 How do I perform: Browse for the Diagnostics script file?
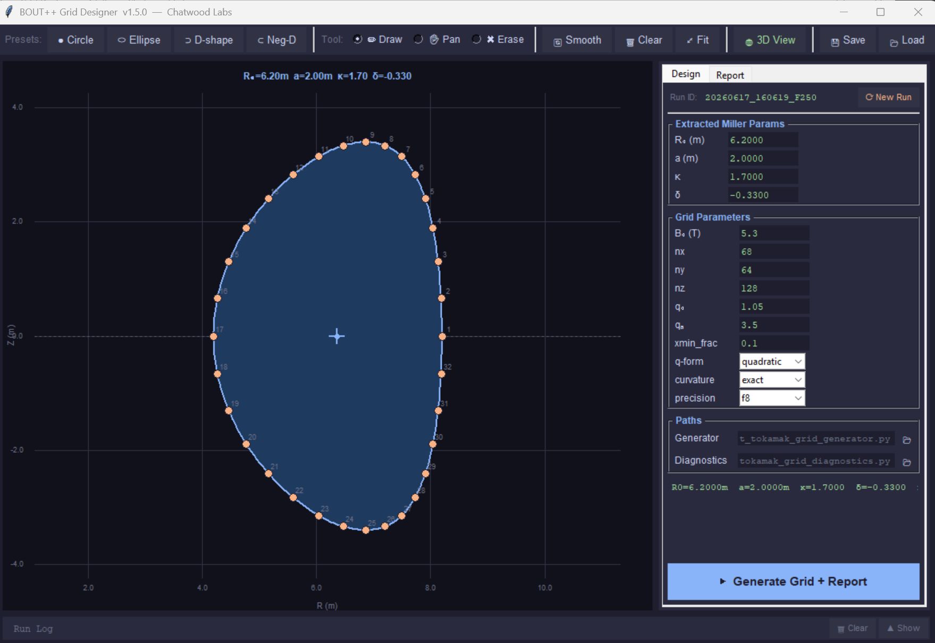click(907, 462)
